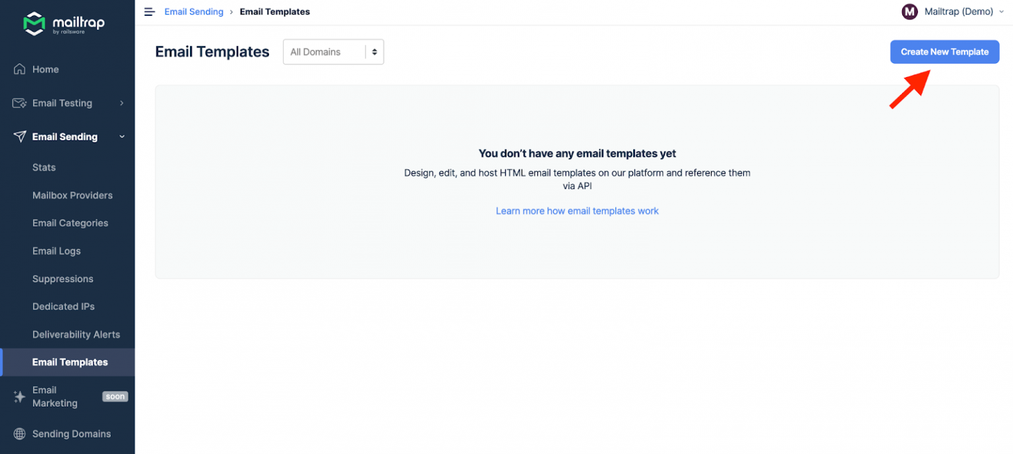
Task: Click the Home house icon
Action: (20, 69)
